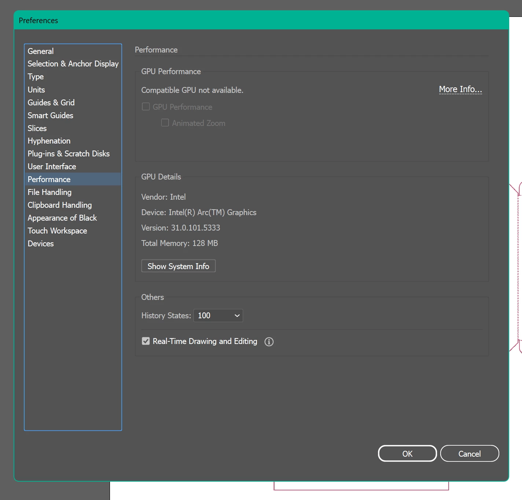Image resolution: width=522 pixels, height=500 pixels.
Task: Click 'Compatible GPU not available.' message
Action: click(x=192, y=90)
